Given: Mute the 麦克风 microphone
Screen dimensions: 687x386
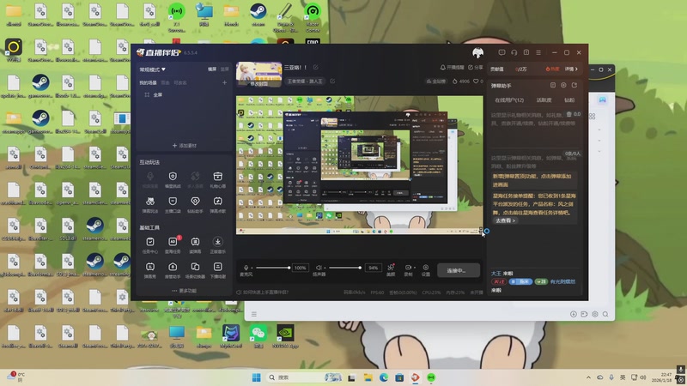Looking at the screenshot, I should pos(246,268).
